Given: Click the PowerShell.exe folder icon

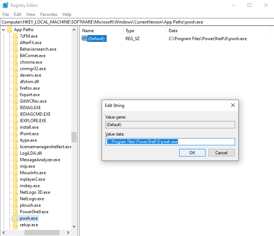Looking at the screenshot, I should pos(16,212).
